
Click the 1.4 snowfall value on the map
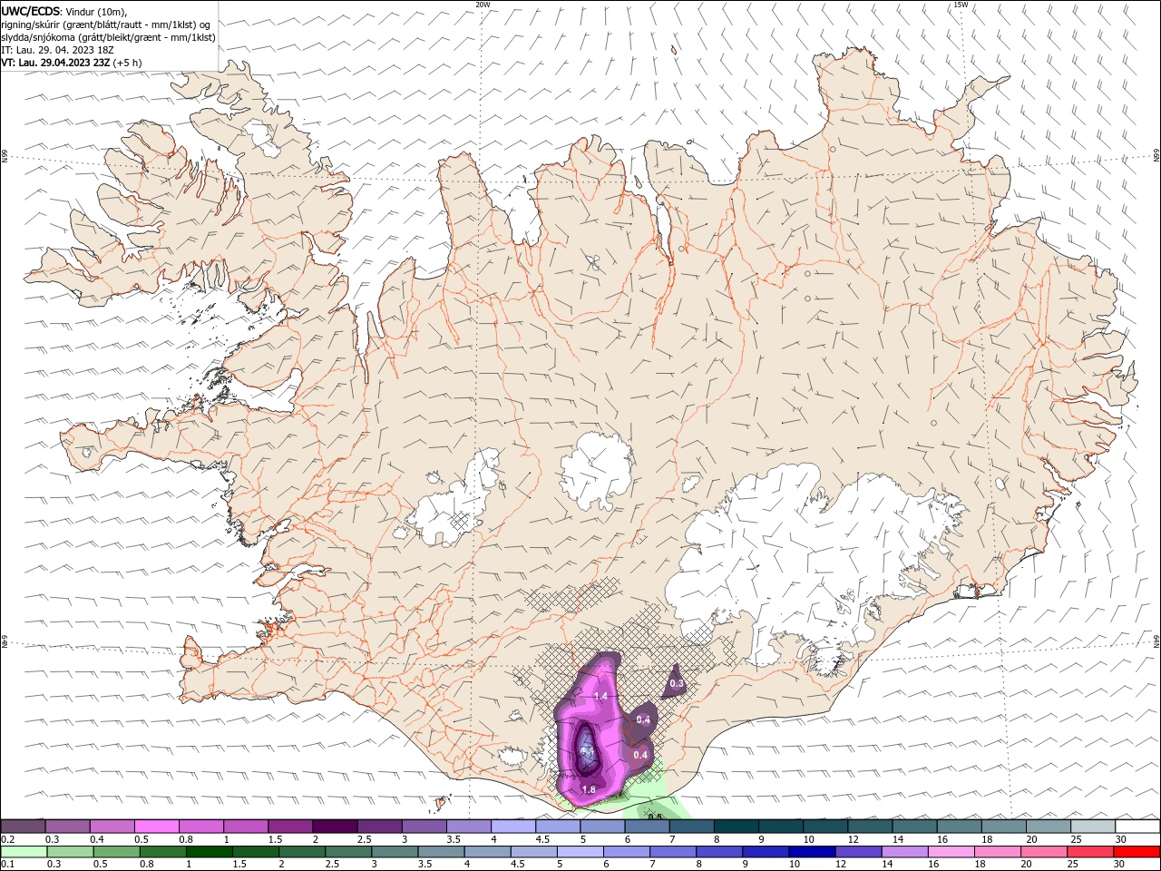click(x=600, y=696)
